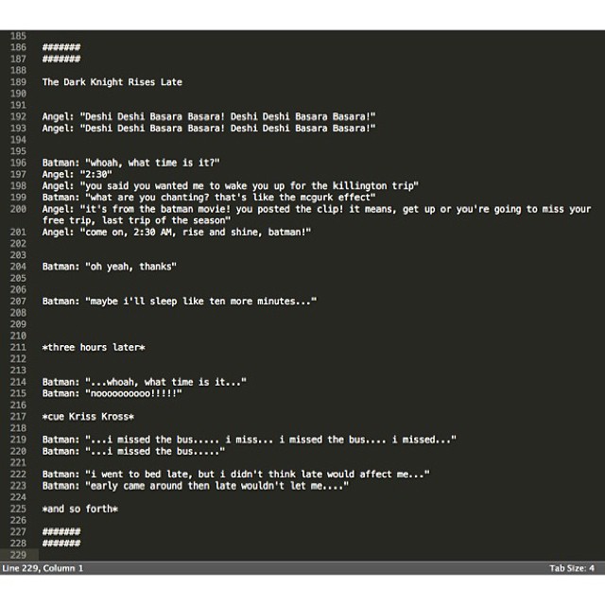Viewport: 605px width, 605px height.
Task: Click the "*and so forth*" line
Action: click(79, 510)
